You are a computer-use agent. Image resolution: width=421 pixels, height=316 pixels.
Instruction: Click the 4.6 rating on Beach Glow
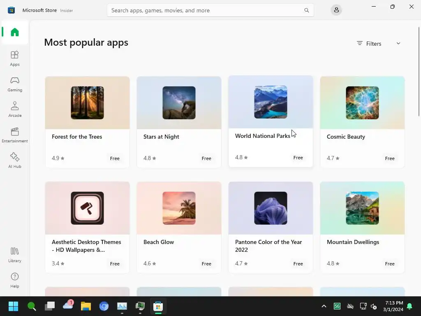pyautogui.click(x=150, y=264)
